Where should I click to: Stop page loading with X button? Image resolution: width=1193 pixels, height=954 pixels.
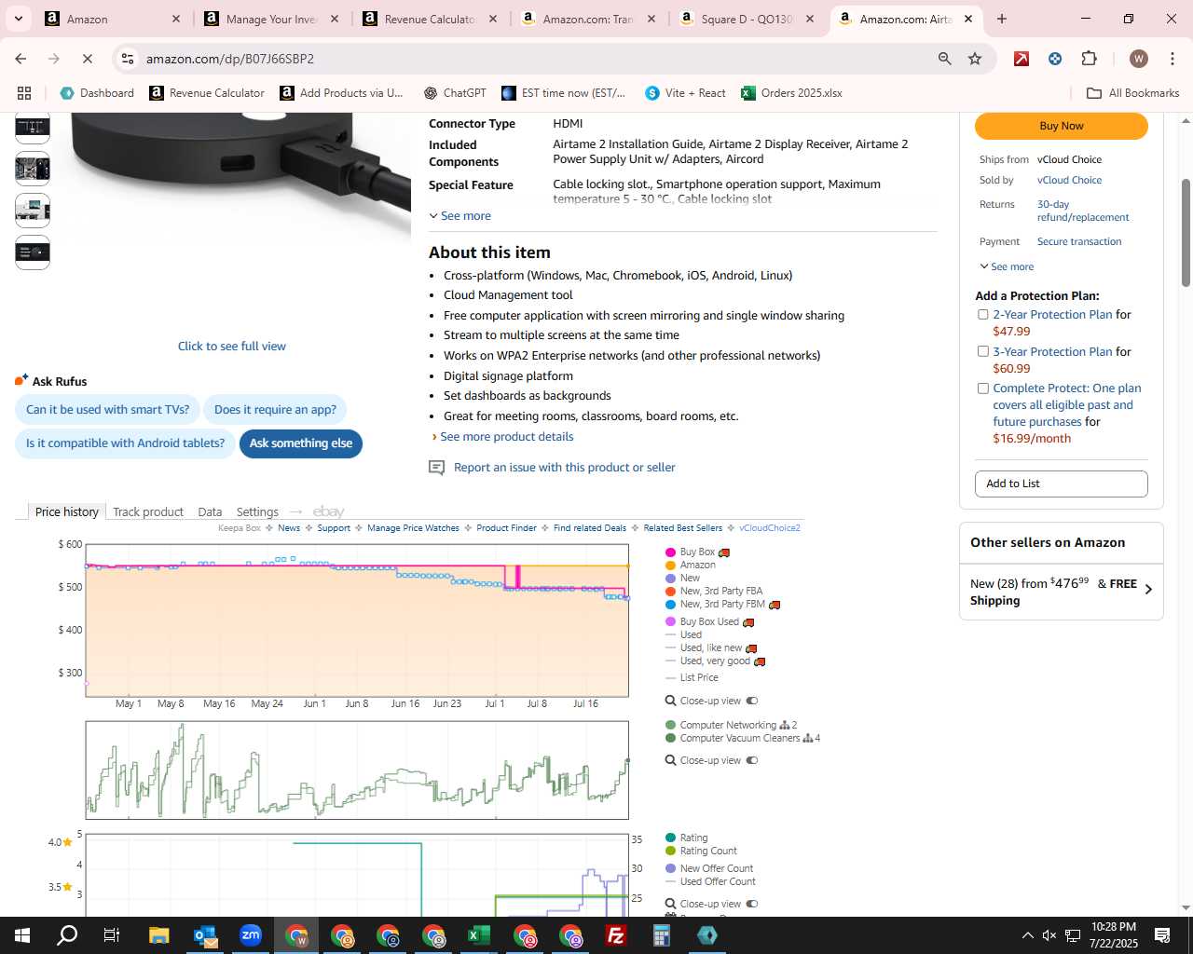click(87, 59)
